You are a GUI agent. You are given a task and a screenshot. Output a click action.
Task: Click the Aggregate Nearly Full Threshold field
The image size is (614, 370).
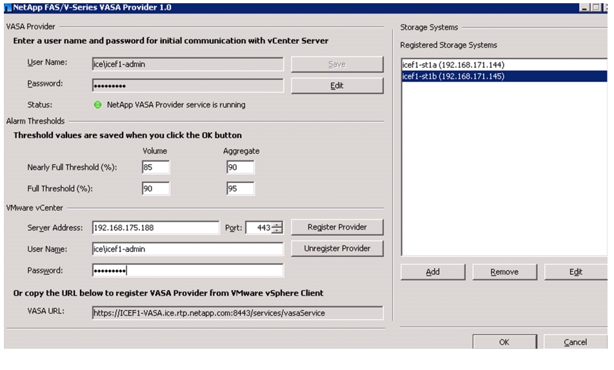[240, 167]
